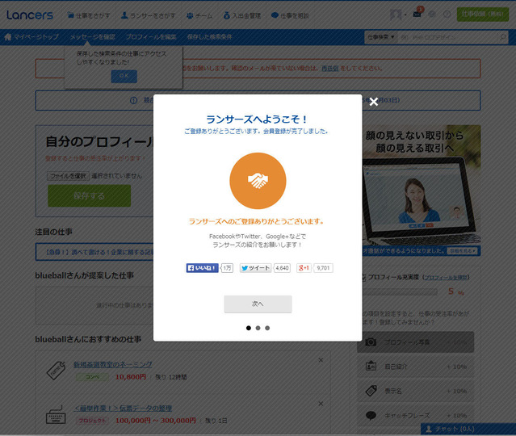Click the green 保存する button
This screenshot has width=516, height=436.
[x=89, y=195]
